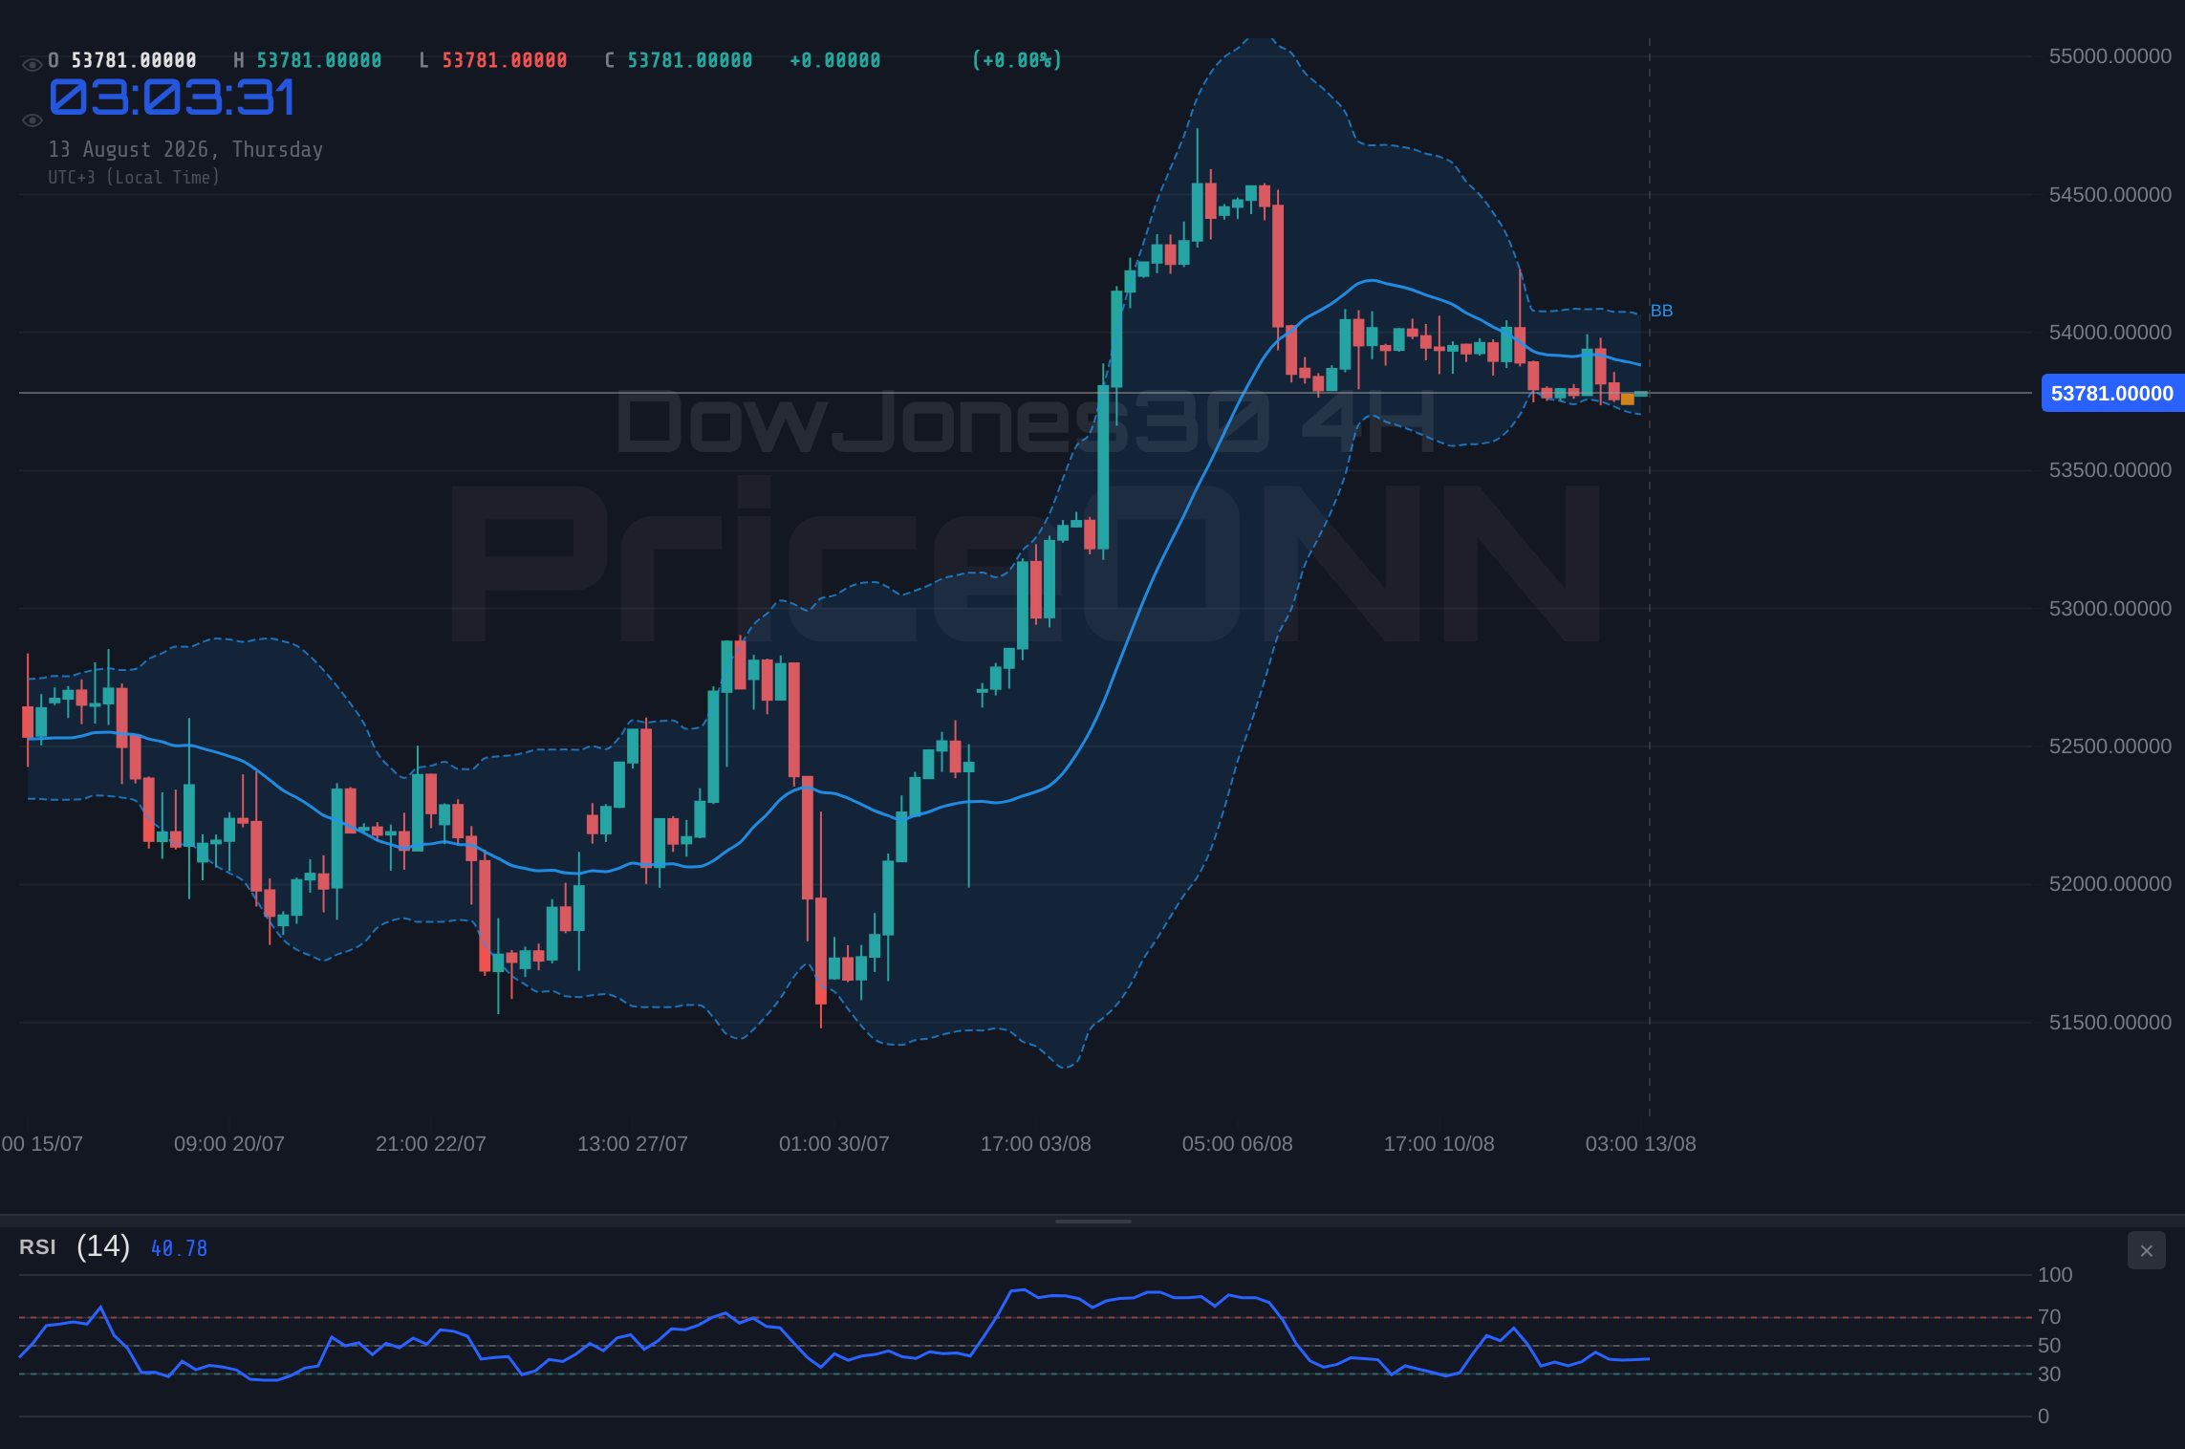Click the 09:00 20/07 time axis label
Screen dimensions: 2185x1449
229,1144
